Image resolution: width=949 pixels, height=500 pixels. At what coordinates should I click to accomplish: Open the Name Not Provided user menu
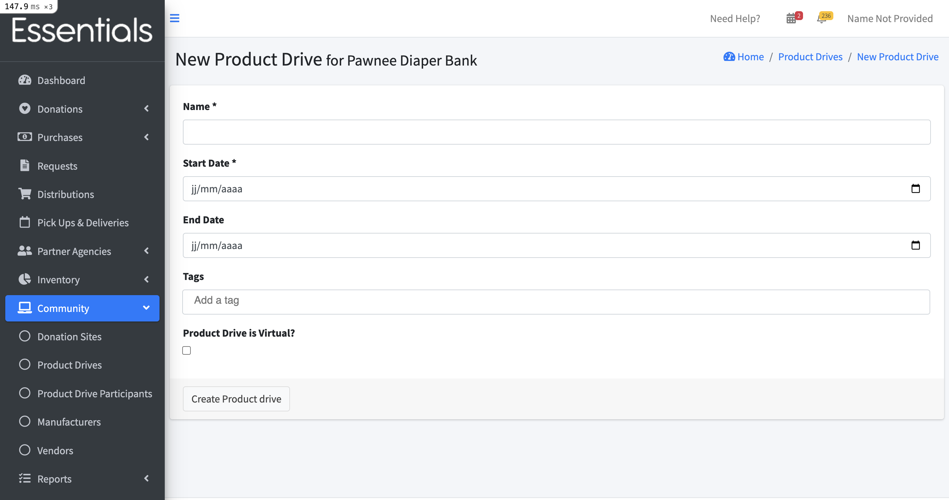[890, 18]
